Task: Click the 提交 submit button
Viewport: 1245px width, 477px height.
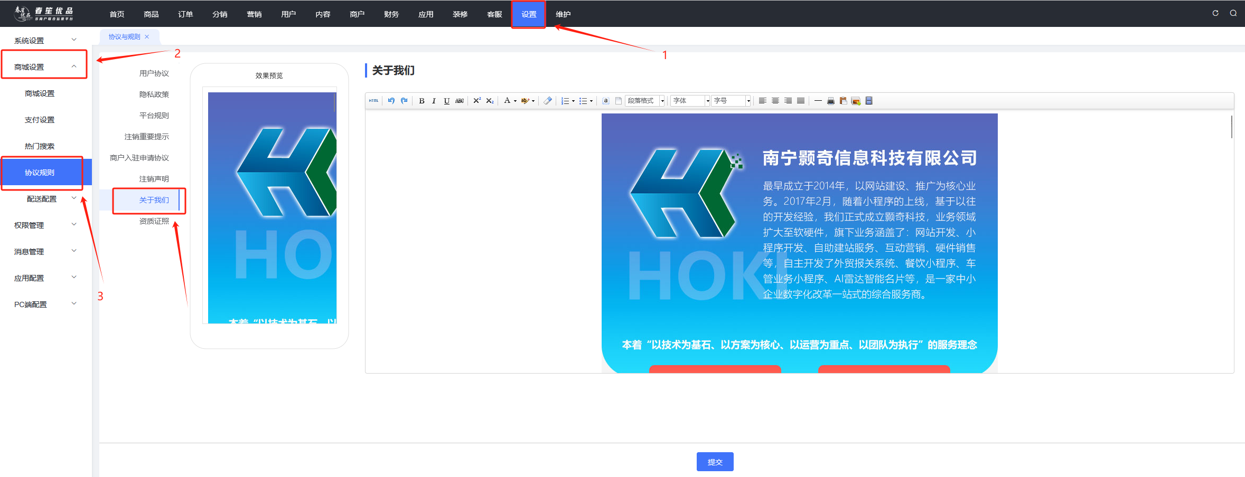Action: coord(715,462)
